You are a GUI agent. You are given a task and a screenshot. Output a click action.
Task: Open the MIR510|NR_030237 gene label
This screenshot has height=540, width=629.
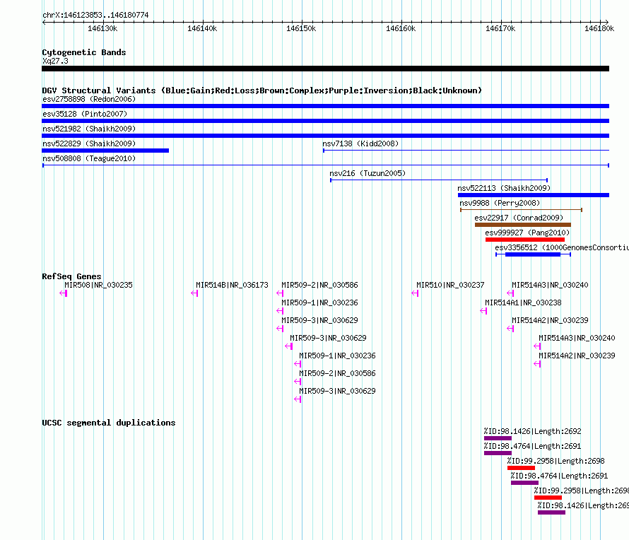(x=450, y=285)
